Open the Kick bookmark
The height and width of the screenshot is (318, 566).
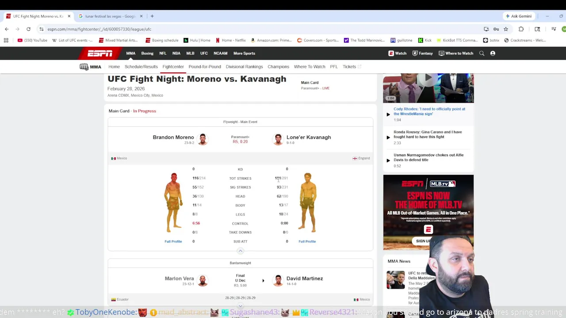click(425, 40)
